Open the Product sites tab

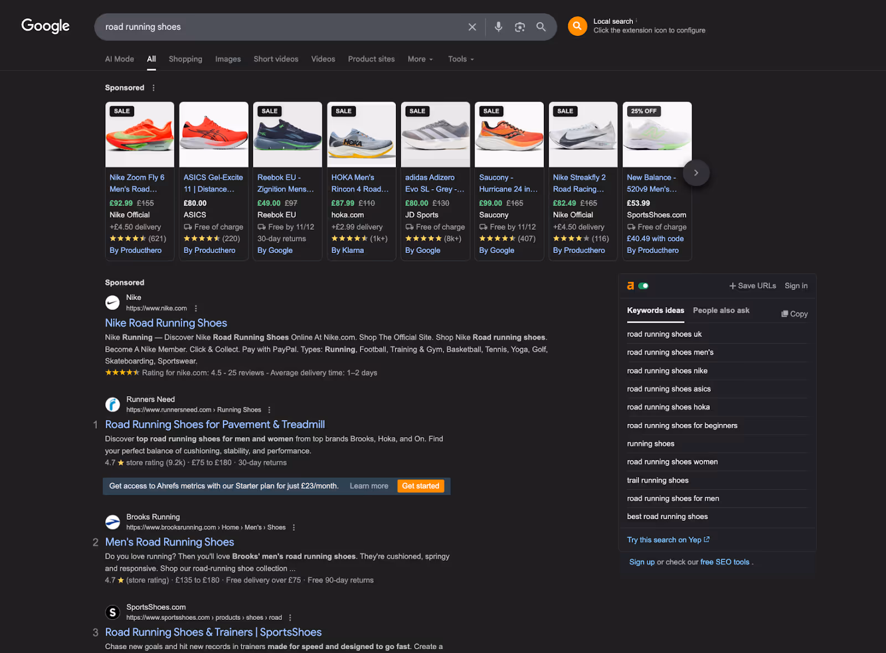pyautogui.click(x=371, y=59)
